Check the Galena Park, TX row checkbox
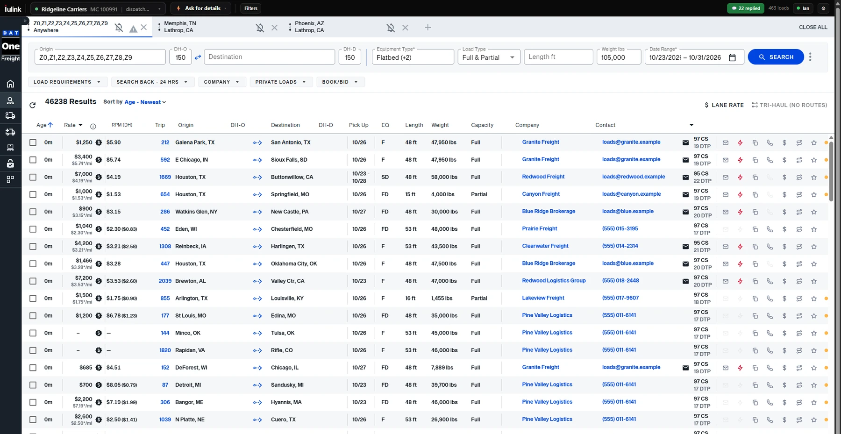Screen dimensions: 841x434 pos(33,142)
